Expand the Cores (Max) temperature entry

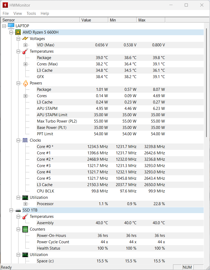pos(25,64)
